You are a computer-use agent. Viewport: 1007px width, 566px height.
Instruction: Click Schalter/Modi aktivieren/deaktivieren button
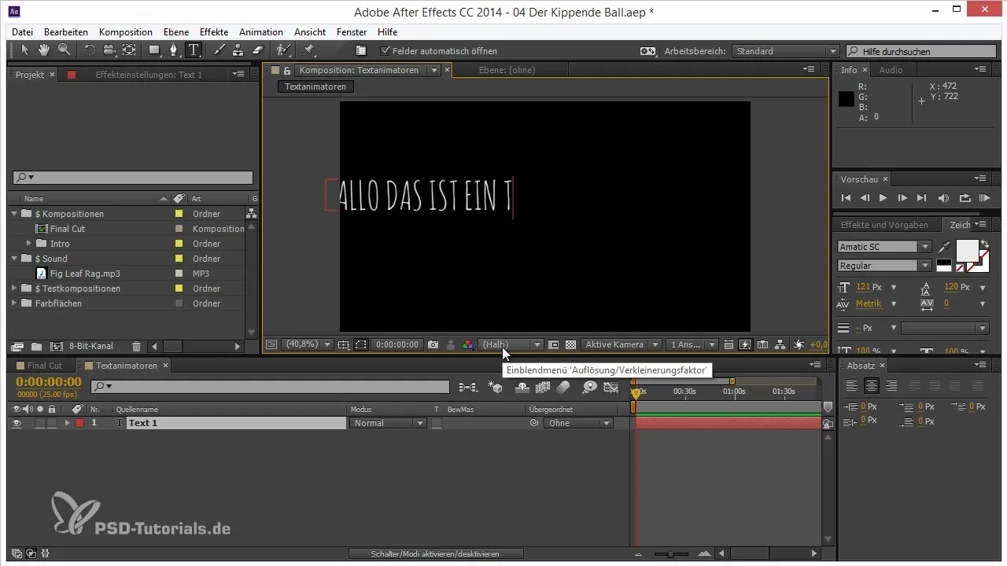(435, 553)
